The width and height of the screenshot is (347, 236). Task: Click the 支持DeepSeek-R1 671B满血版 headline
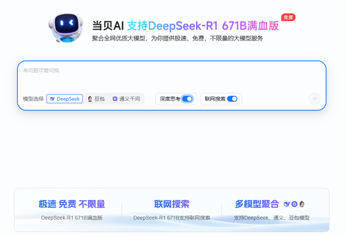[x=203, y=25]
